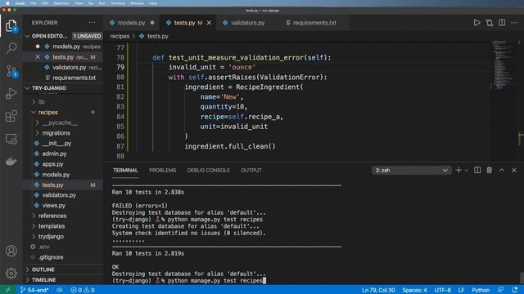Image resolution: width=524 pixels, height=294 pixels.
Task: Open the Manage gear icon
Action: point(11,274)
